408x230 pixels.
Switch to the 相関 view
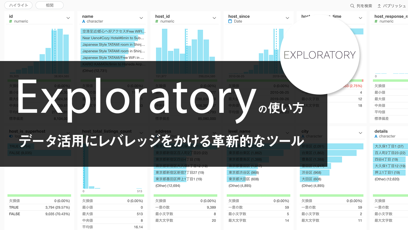tap(49, 5)
